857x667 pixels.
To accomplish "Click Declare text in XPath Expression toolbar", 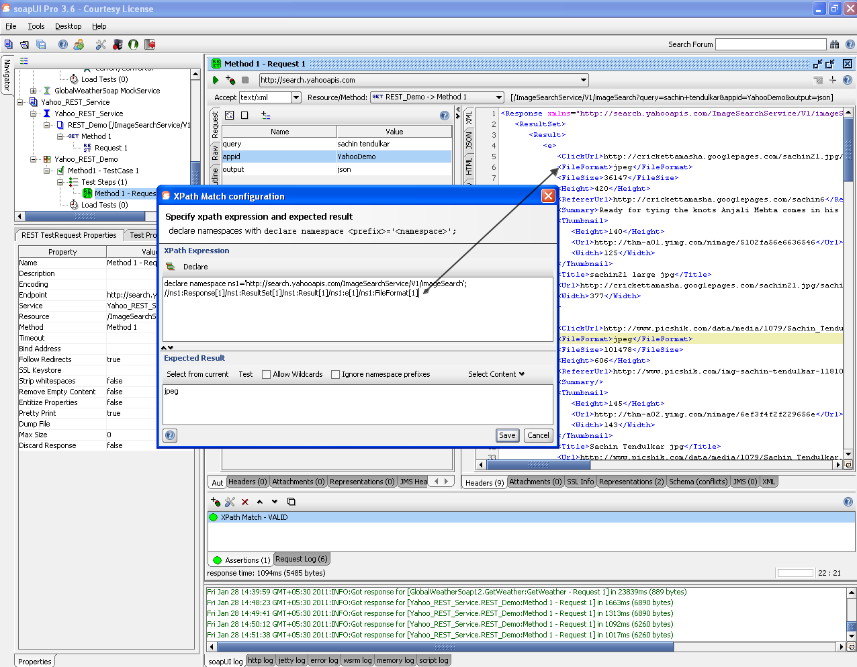I will click(195, 267).
